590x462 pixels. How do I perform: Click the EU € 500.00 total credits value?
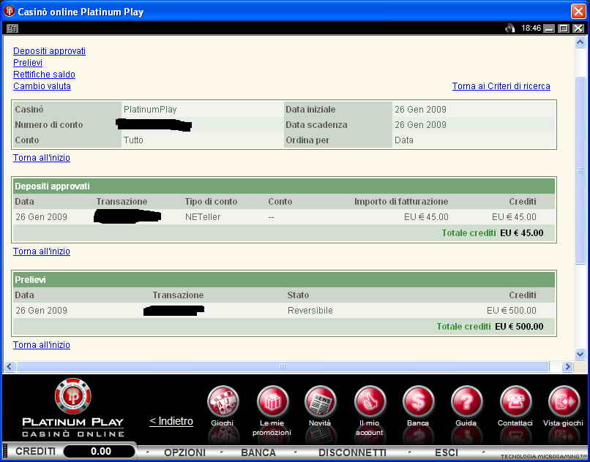(x=519, y=326)
